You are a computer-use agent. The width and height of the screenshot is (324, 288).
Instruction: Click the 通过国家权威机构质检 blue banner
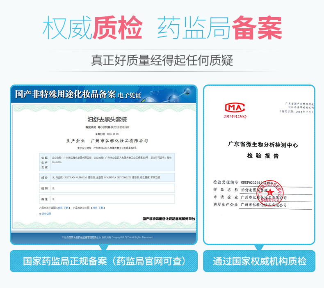[259, 261]
